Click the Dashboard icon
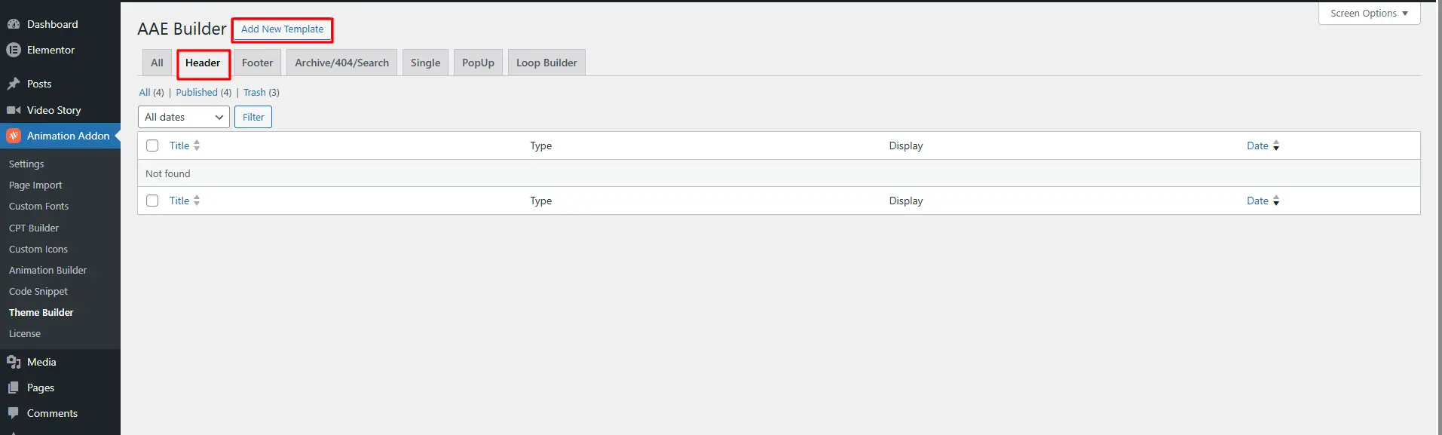The image size is (1442, 435). click(14, 23)
